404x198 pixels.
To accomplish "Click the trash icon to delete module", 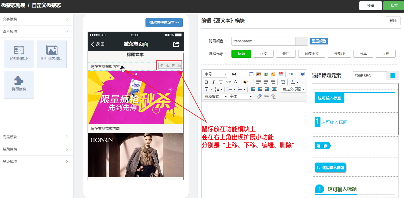I will click(180, 65).
